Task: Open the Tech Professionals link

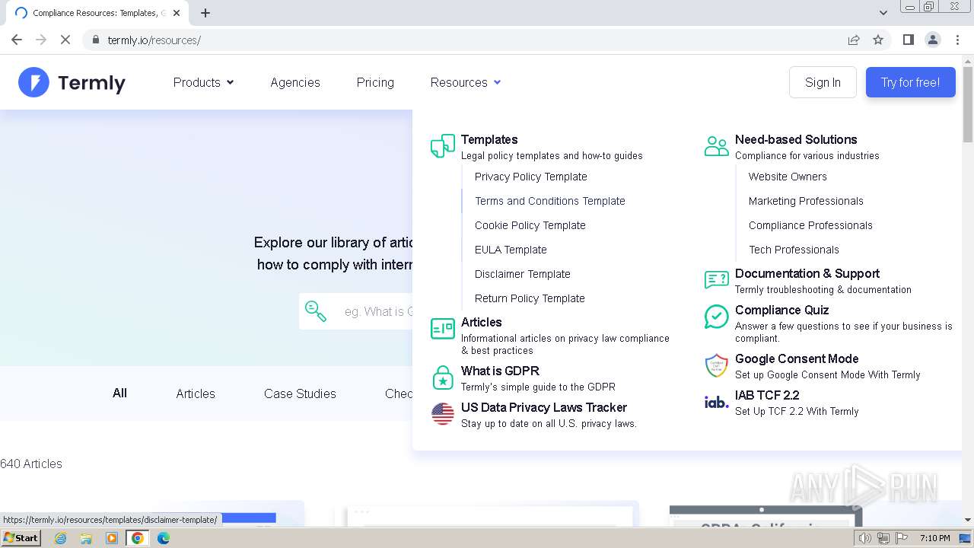Action: (794, 250)
